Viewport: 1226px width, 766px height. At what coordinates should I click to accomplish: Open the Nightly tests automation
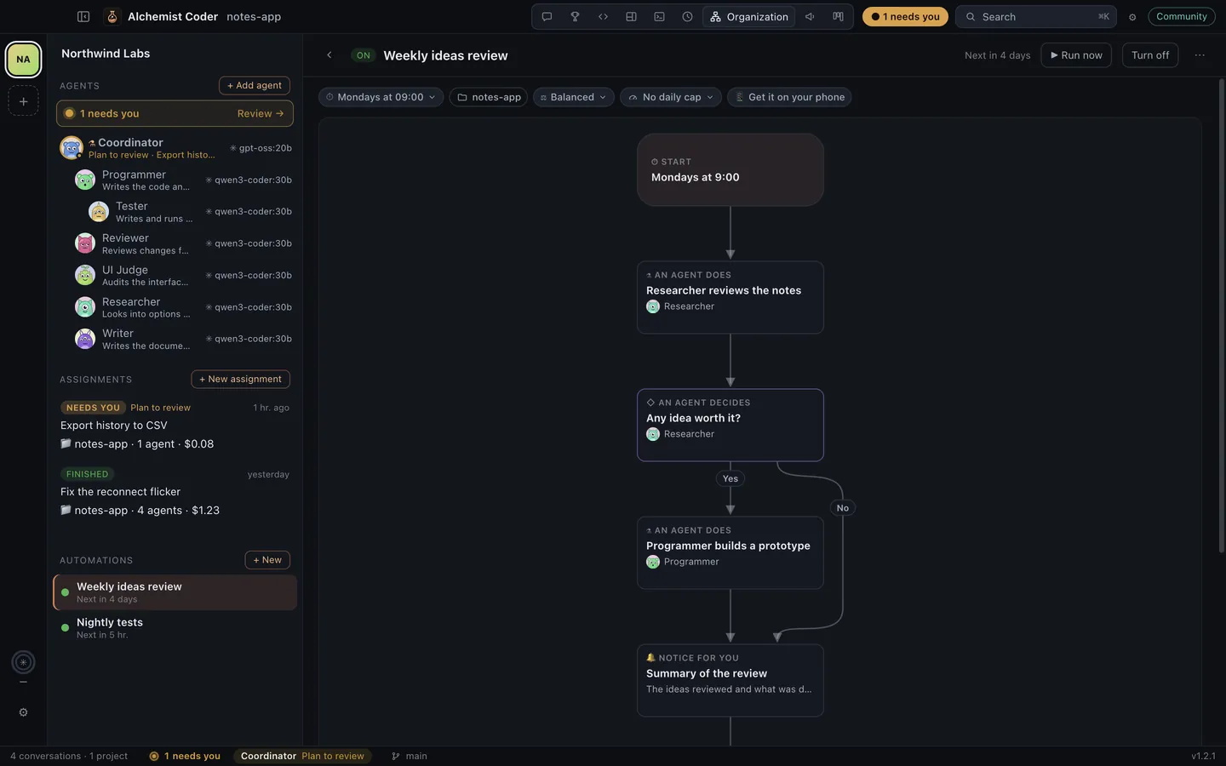(175, 628)
